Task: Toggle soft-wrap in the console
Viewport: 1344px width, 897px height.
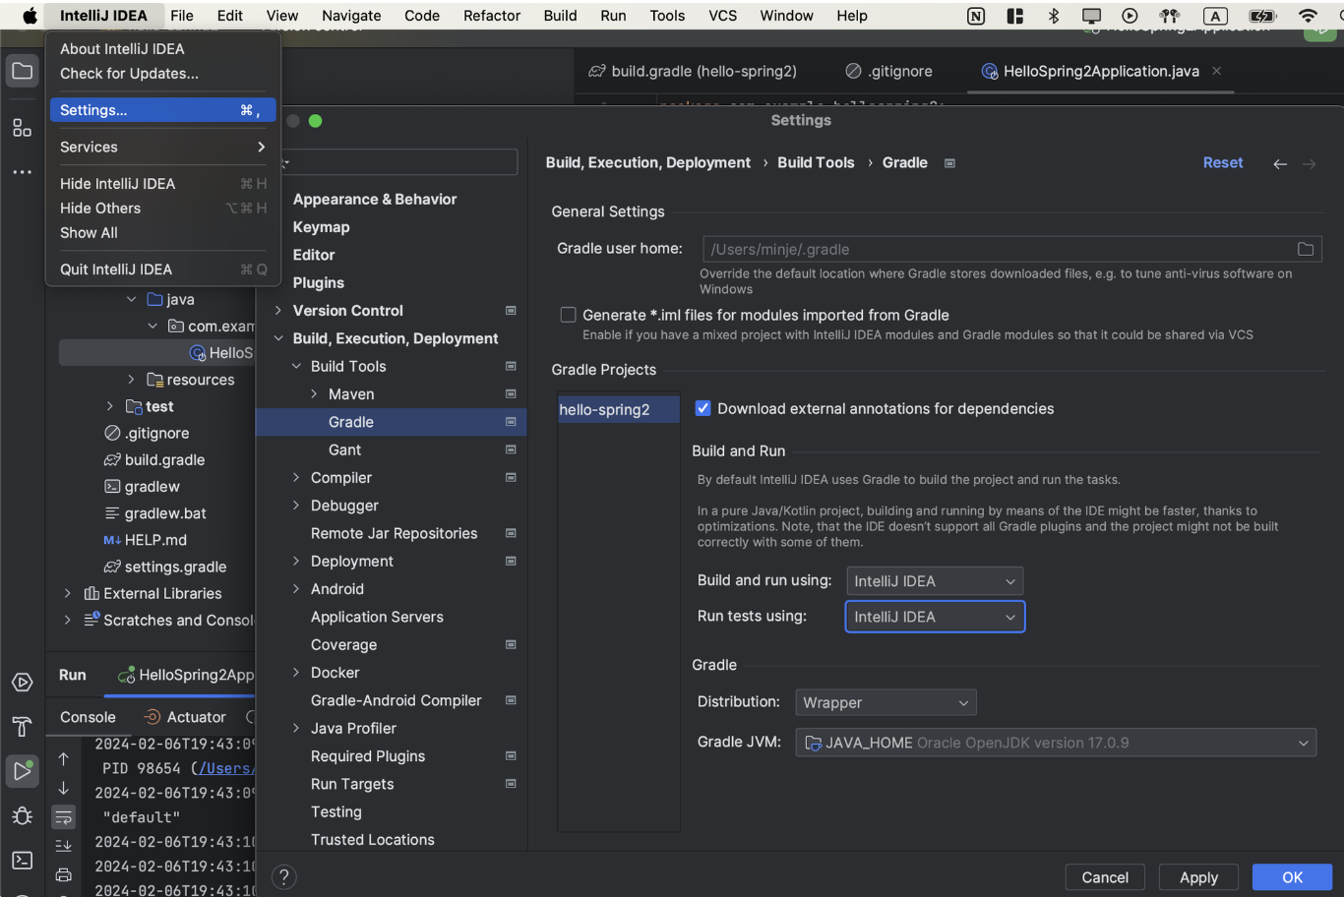Action: [63, 817]
